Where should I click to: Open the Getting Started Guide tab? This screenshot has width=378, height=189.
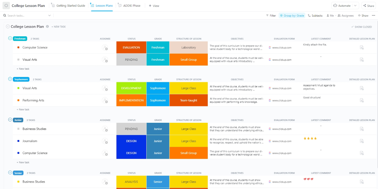click(70, 5)
